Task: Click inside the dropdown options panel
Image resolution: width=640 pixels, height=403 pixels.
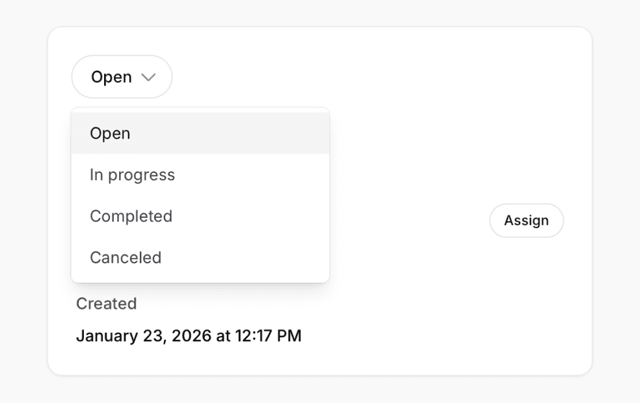Action: [x=200, y=195]
